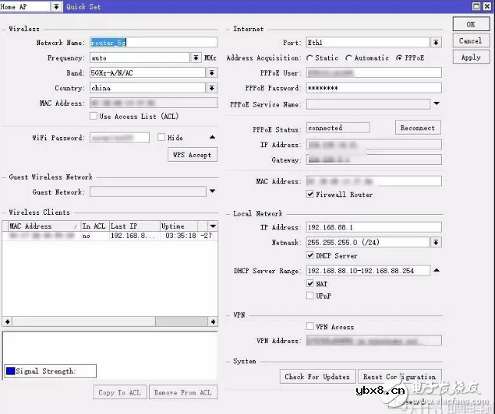Open the wireless clients column selector arrow

click(x=213, y=226)
